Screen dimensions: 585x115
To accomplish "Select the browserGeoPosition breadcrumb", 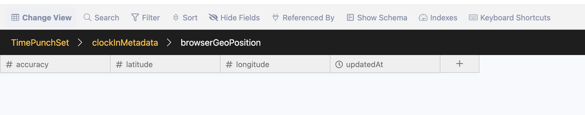I will (220, 43).
